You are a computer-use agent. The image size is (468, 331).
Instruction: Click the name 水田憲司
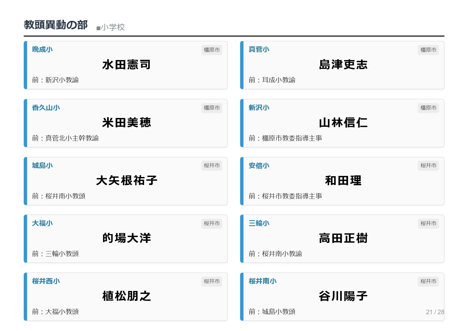[126, 65]
